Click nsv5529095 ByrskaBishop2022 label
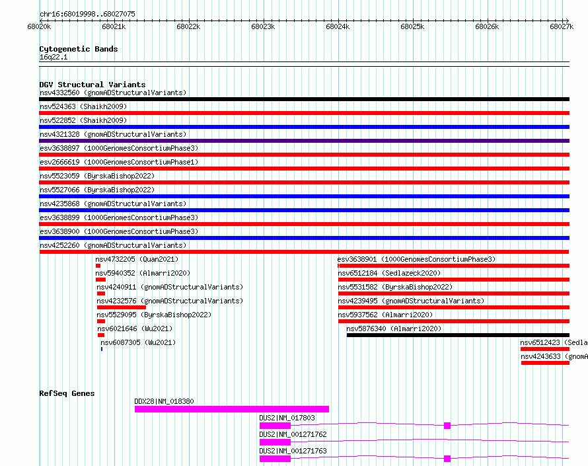 (x=154, y=315)
